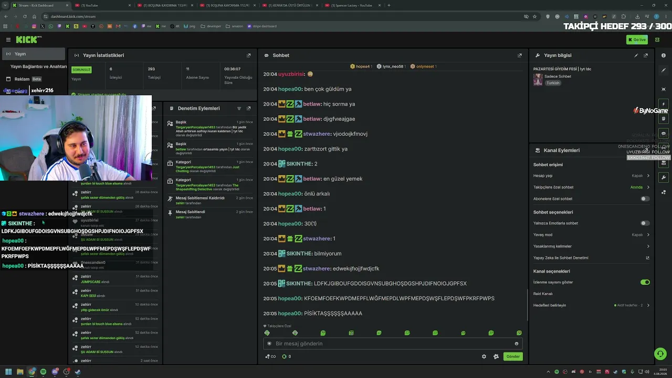
Task: Toggle Yalnızca Emotlarla sohbet switch
Action: [645, 223]
